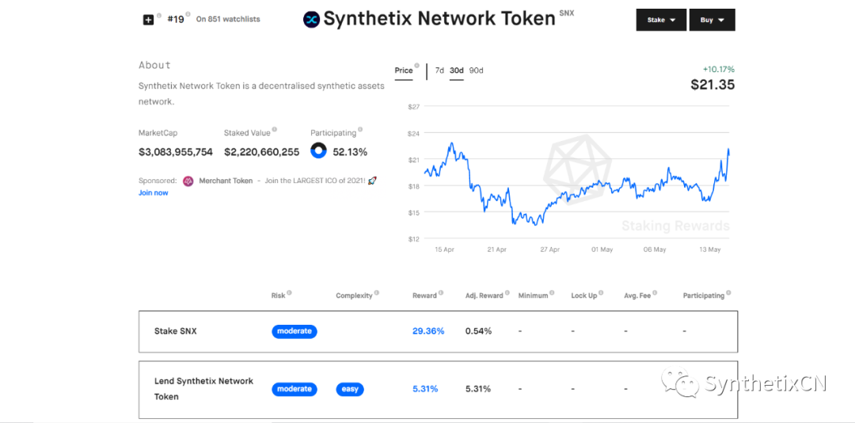Screen dimensions: 855x423
Task: Click info icon beside Lock Up header
Action: tap(602, 294)
